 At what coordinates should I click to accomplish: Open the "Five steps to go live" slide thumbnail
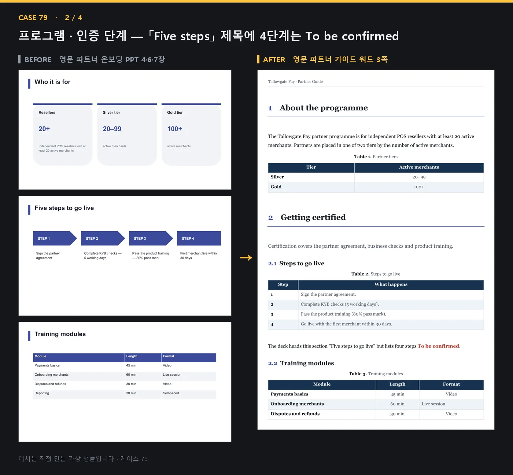click(x=125, y=256)
